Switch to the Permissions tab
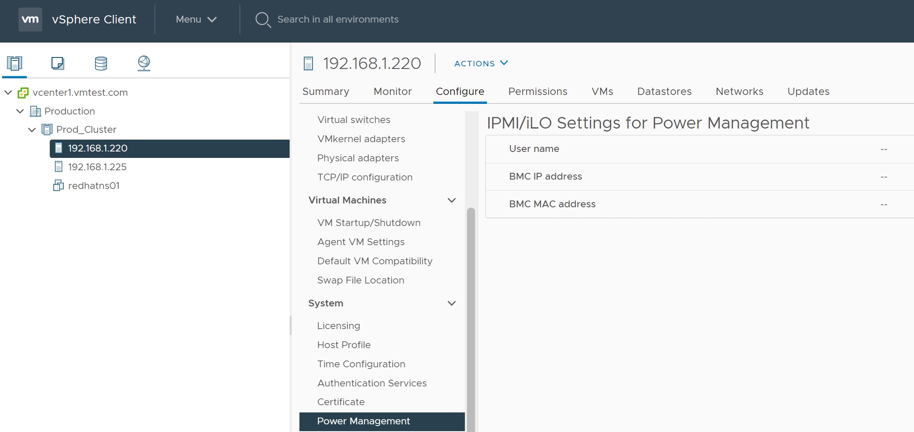This screenshot has width=914, height=432. (x=538, y=92)
